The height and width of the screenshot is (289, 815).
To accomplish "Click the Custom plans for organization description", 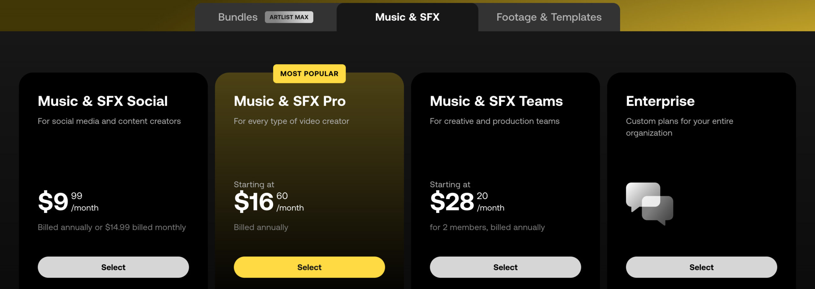I will (679, 127).
